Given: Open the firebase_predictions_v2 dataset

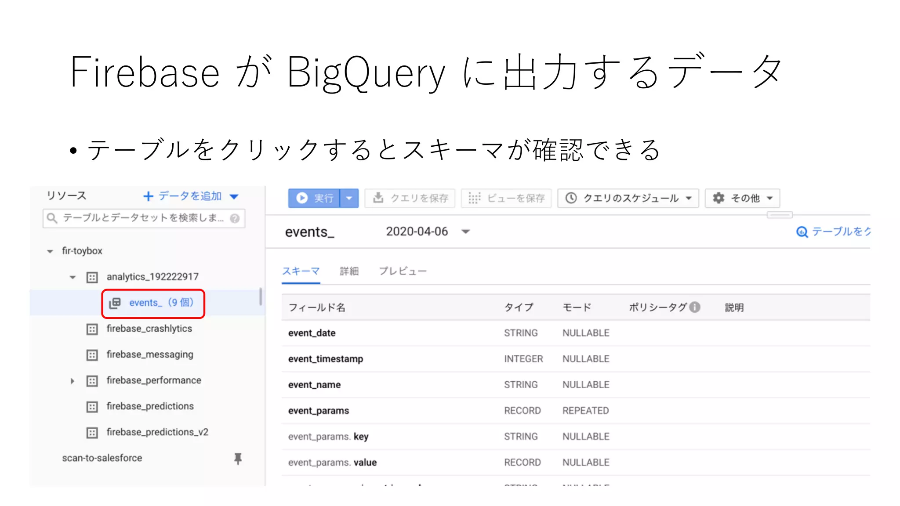Looking at the screenshot, I should coord(157,432).
